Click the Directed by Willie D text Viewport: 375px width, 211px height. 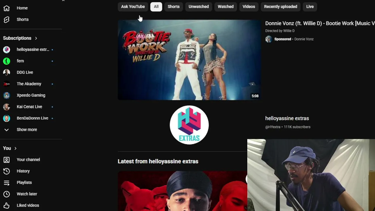(x=280, y=31)
